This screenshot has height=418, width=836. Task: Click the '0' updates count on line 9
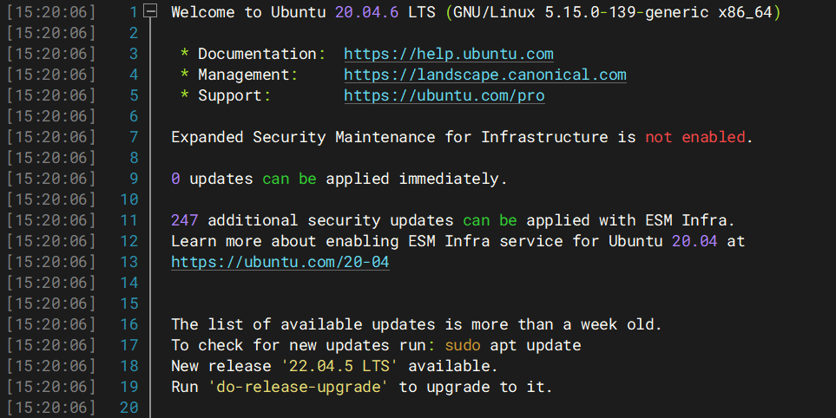click(x=175, y=179)
